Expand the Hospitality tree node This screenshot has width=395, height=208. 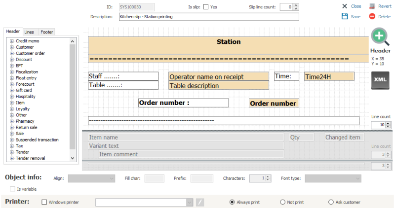point(11,97)
